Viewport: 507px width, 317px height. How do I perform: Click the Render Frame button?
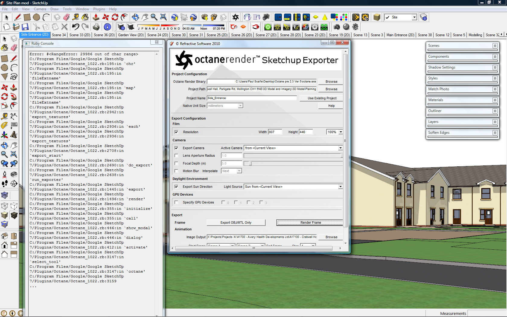pos(310,223)
